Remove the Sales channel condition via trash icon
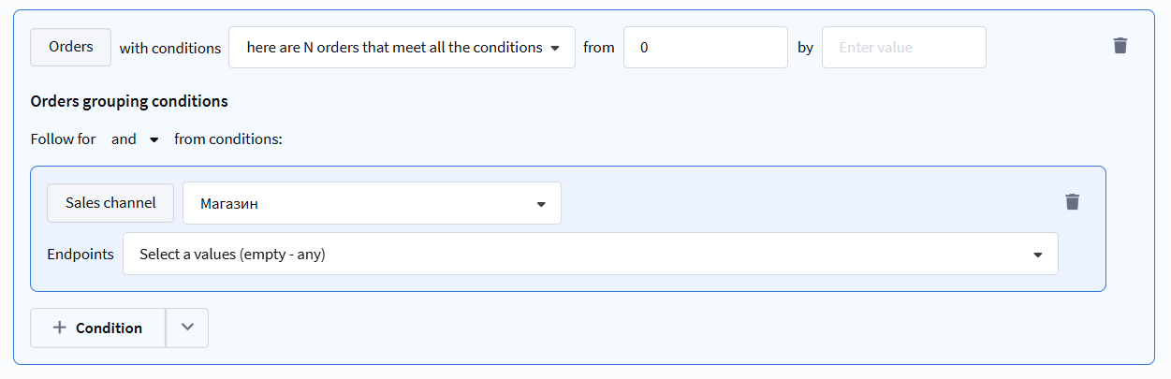This screenshot has width=1171, height=379. [x=1072, y=202]
